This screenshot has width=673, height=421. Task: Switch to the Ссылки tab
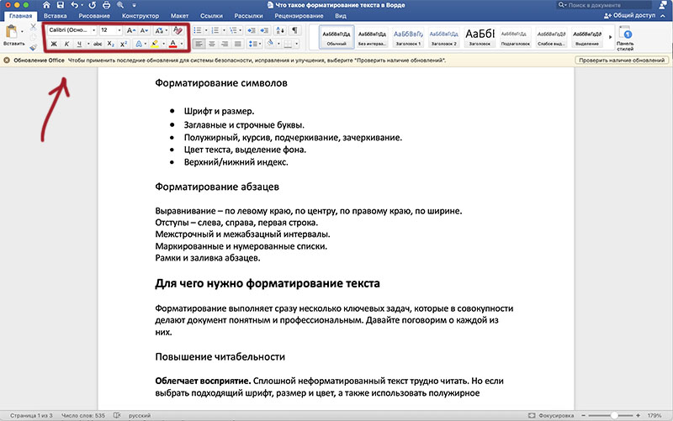tap(211, 16)
